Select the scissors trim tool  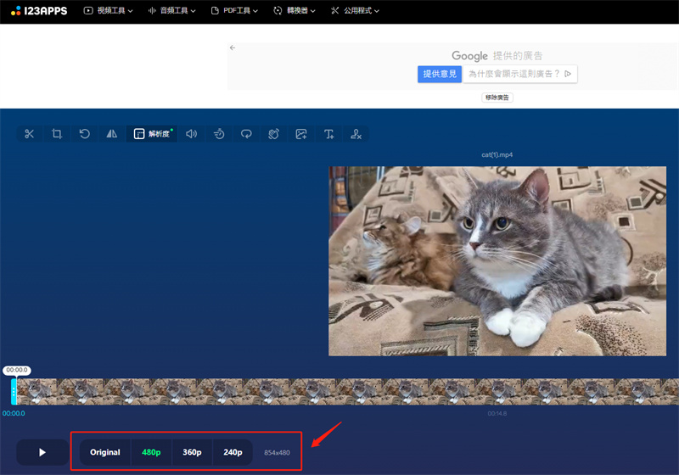[30, 134]
